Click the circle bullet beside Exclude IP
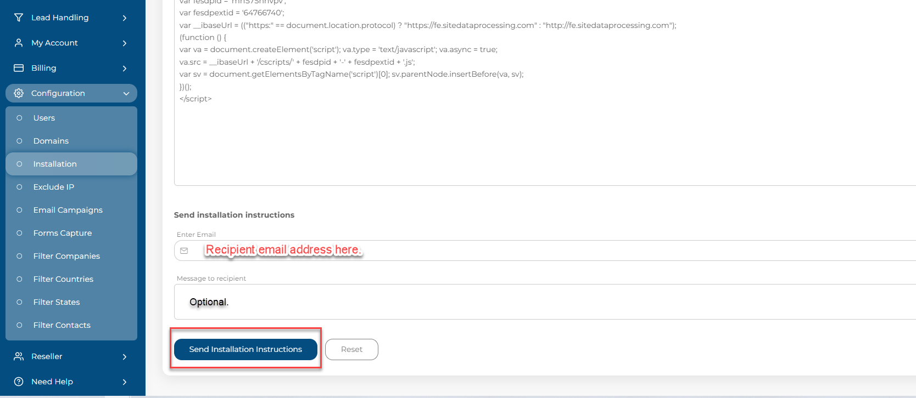Screen dimensions: 916x398 [x=19, y=187]
